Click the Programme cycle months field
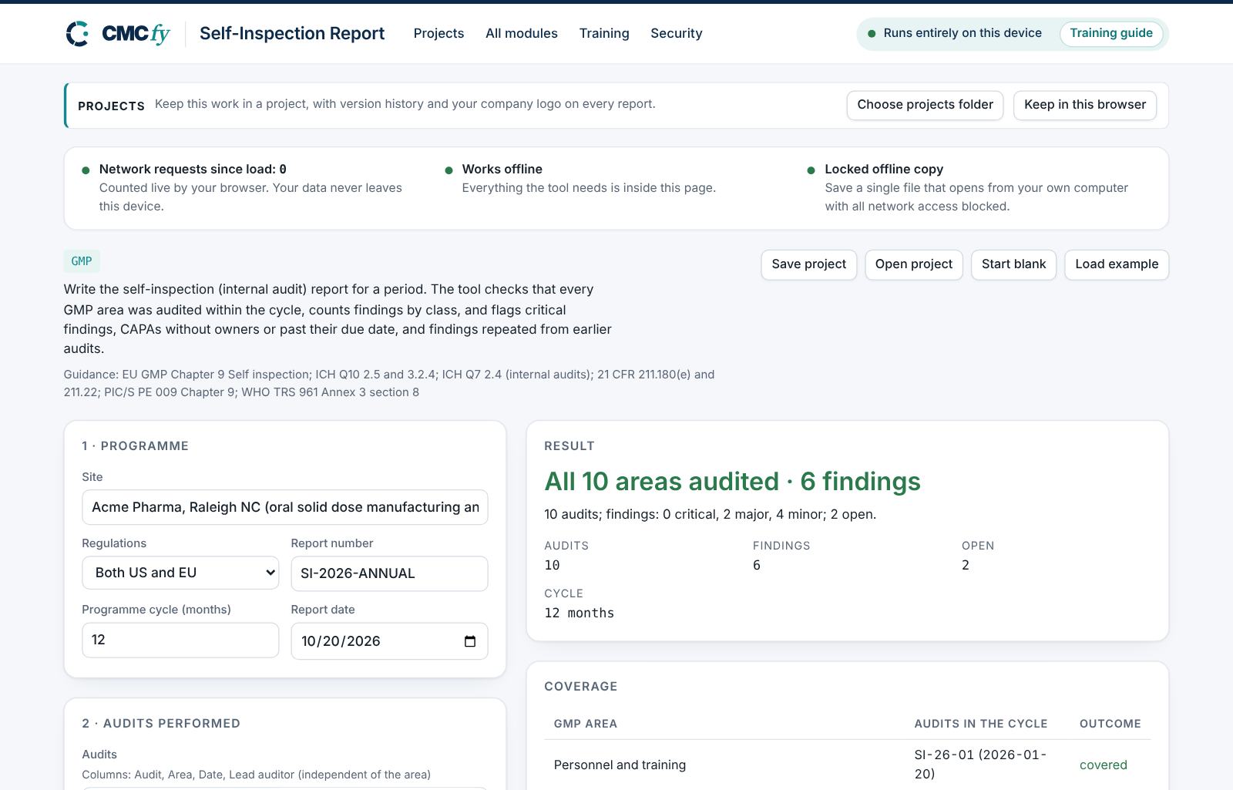The width and height of the screenshot is (1233, 790). point(180,640)
